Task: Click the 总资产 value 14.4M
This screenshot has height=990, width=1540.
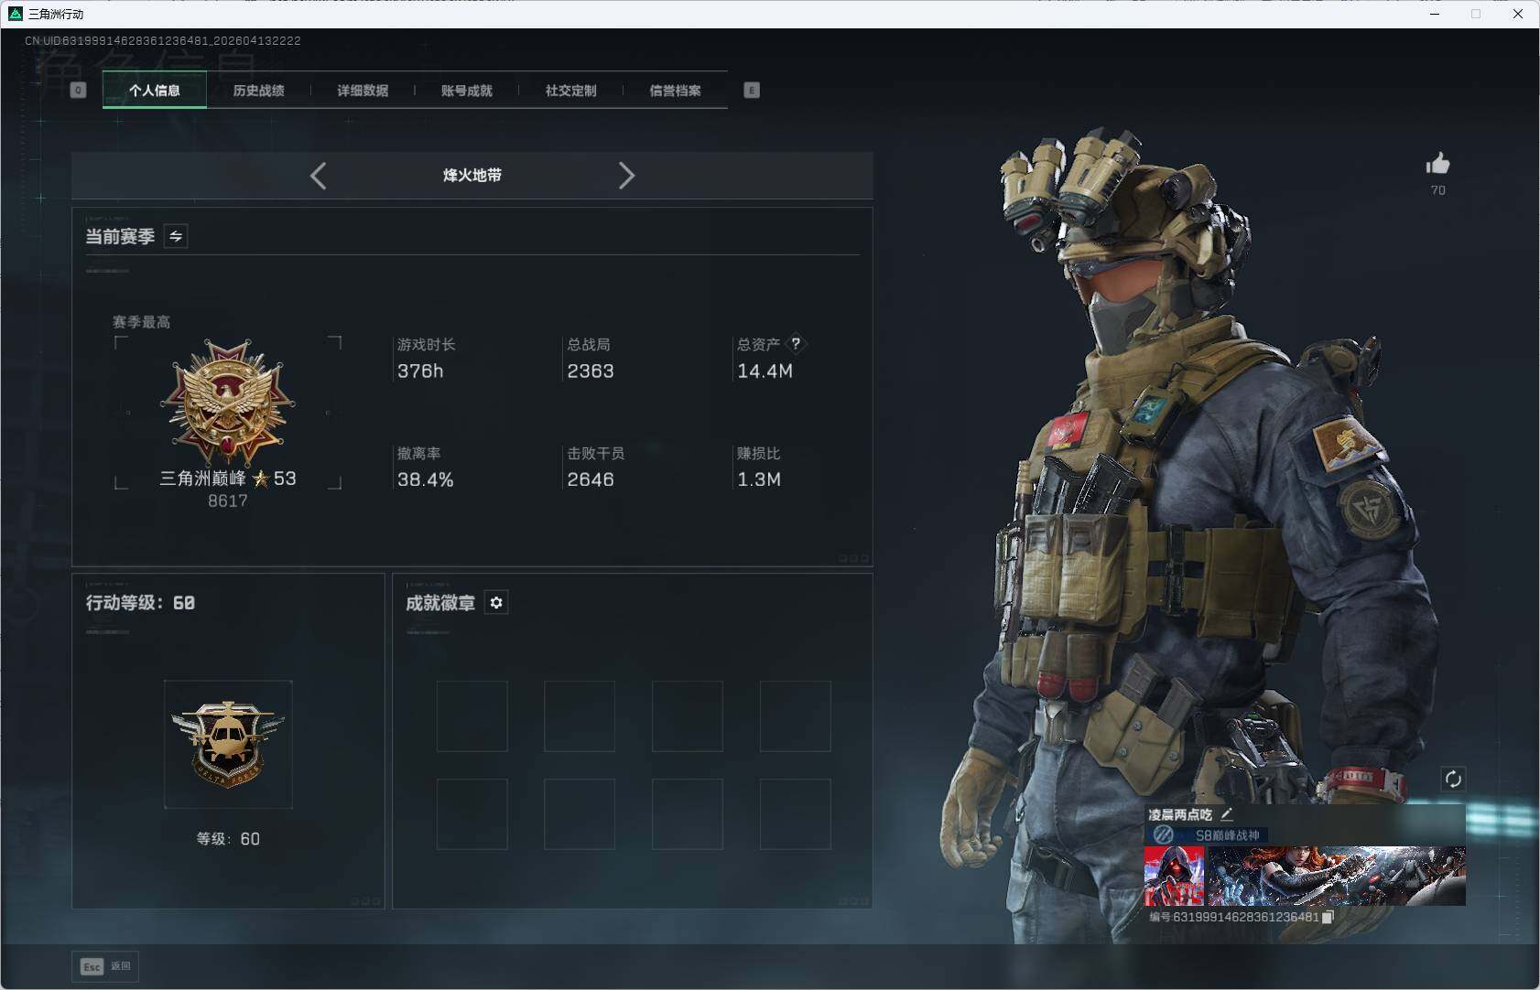Action: point(765,371)
